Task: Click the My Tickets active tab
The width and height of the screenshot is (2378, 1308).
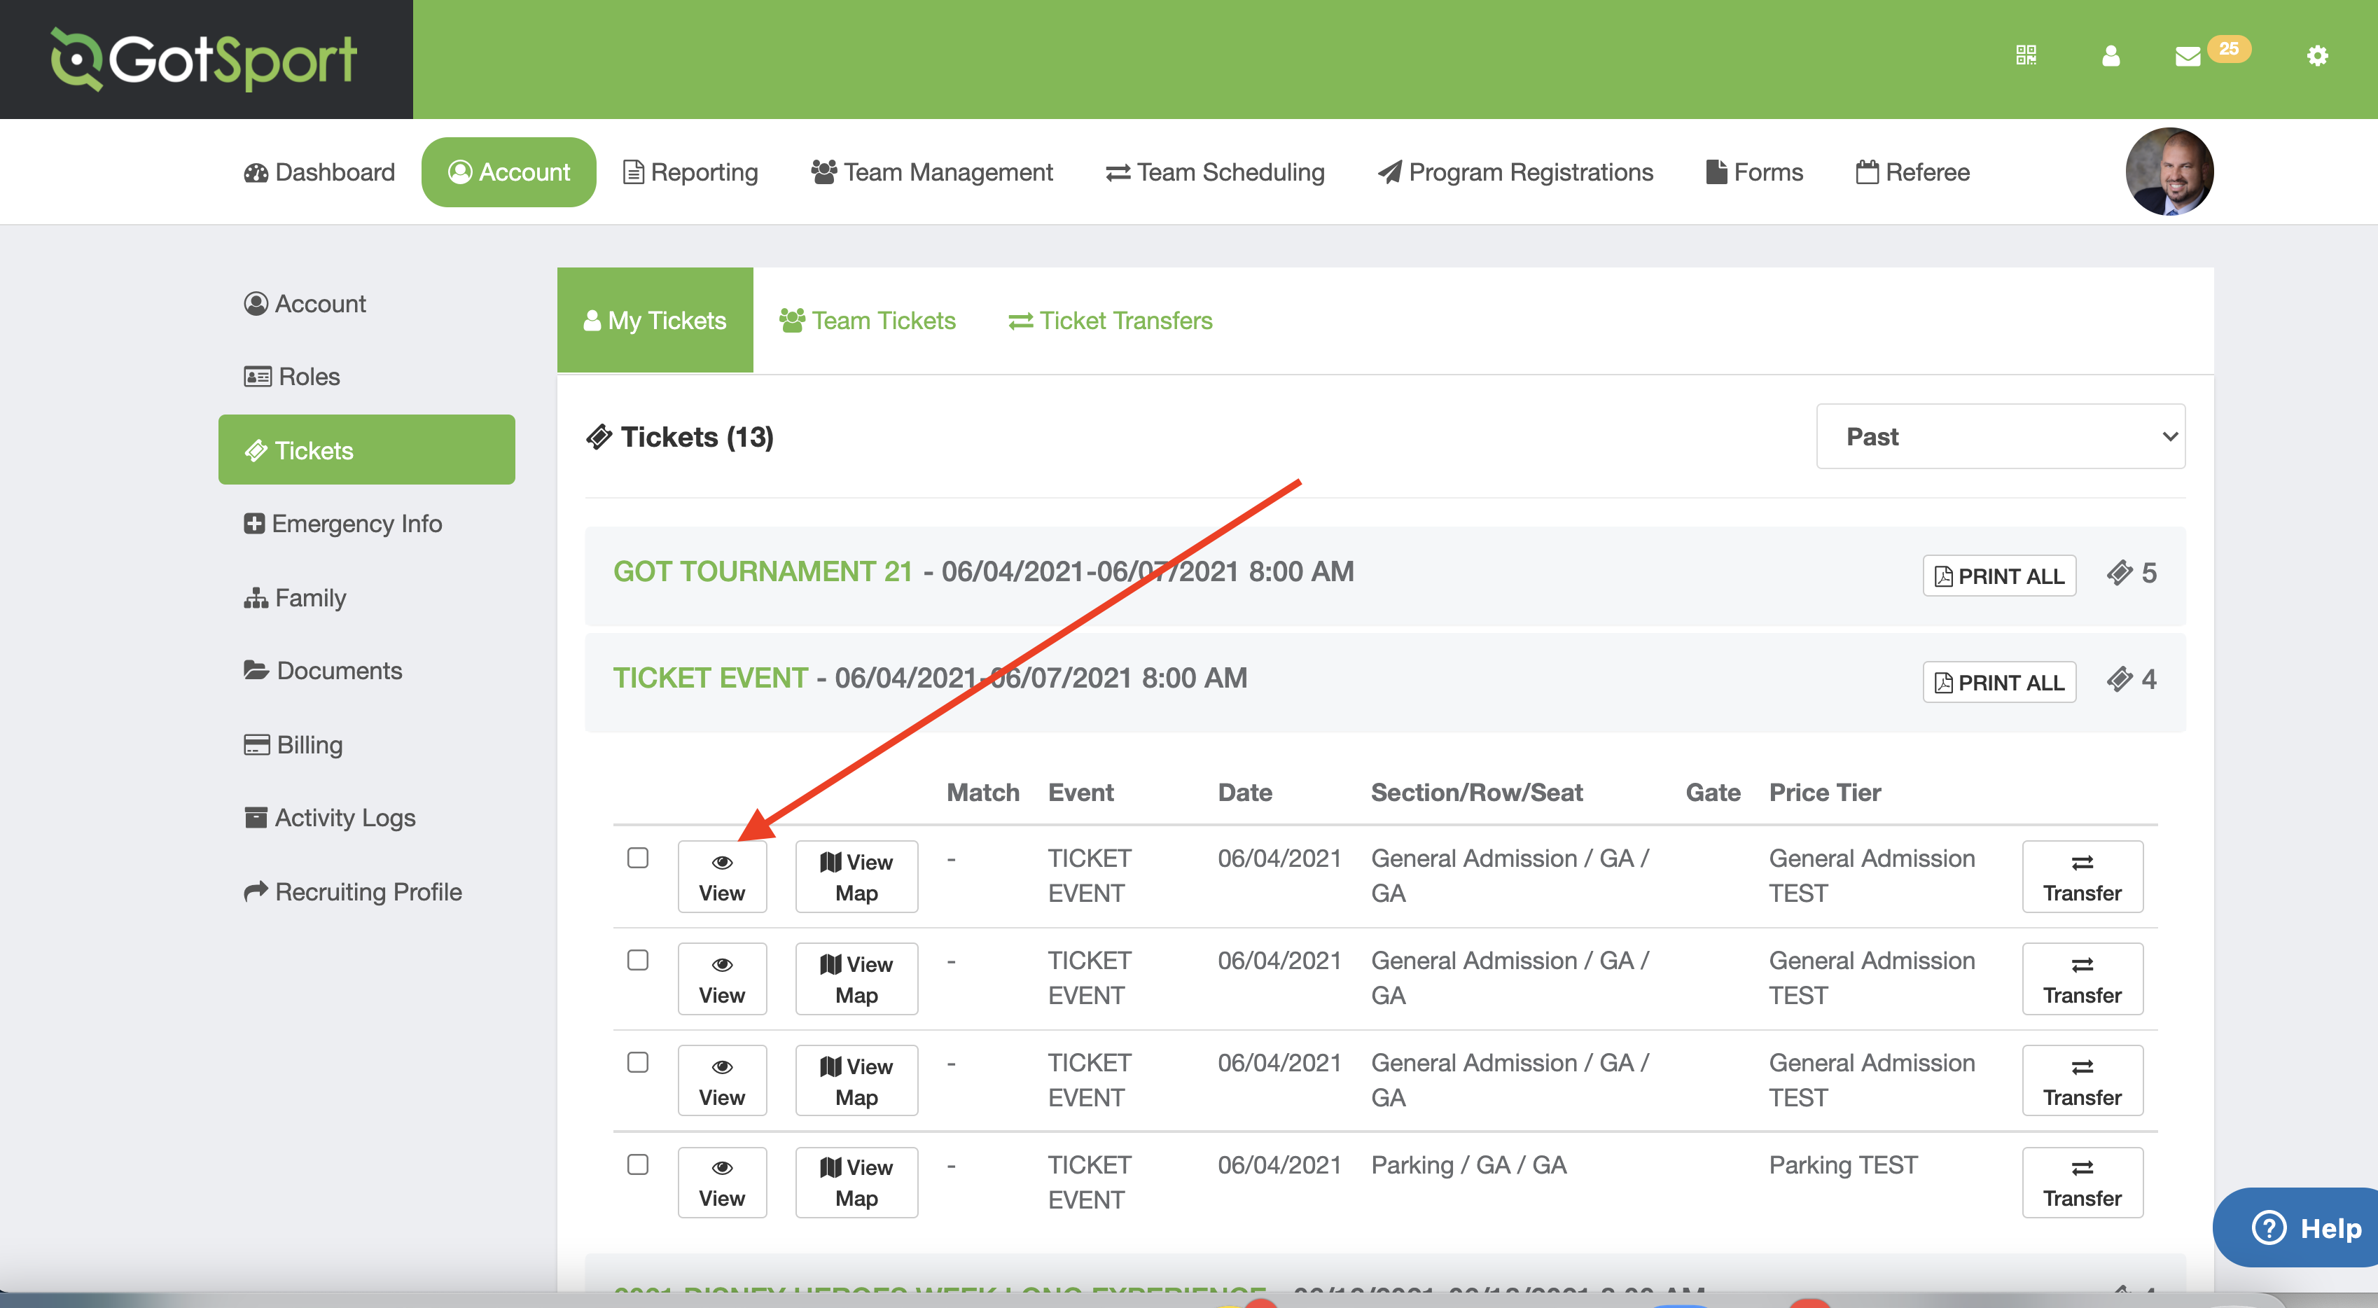Action: 653,319
